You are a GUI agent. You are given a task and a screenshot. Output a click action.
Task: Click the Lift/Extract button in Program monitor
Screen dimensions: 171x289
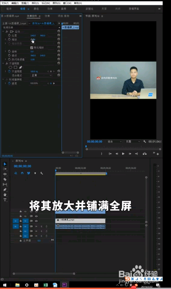tap(145, 154)
